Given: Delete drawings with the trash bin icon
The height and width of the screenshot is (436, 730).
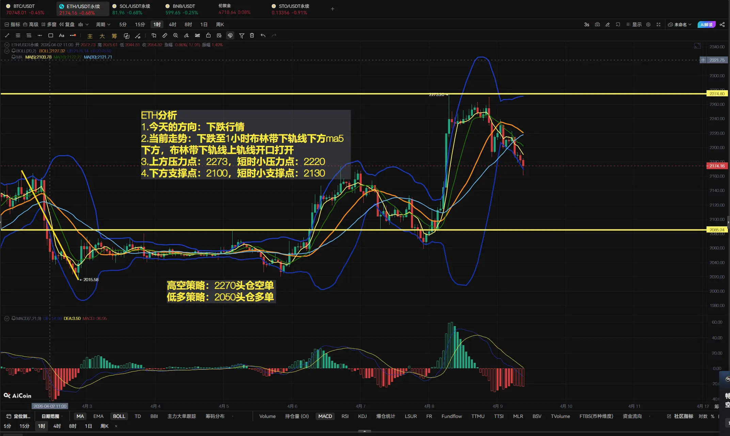Looking at the screenshot, I should click(252, 35).
